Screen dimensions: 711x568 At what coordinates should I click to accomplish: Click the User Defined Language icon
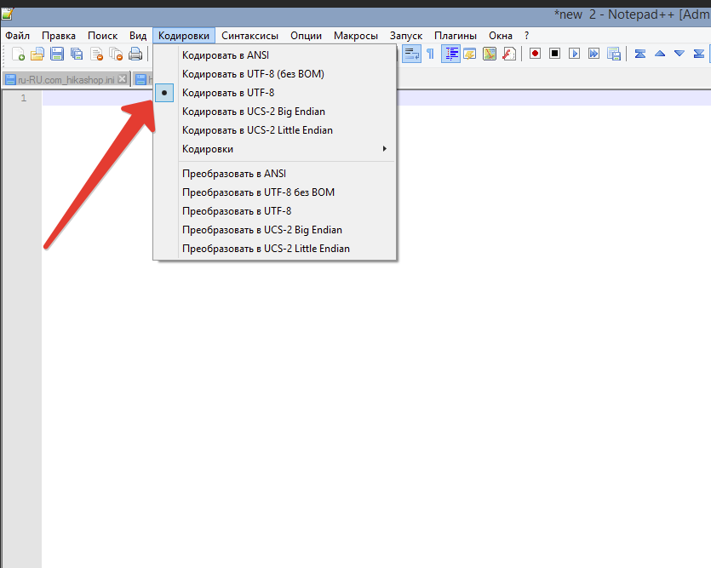[x=470, y=54]
